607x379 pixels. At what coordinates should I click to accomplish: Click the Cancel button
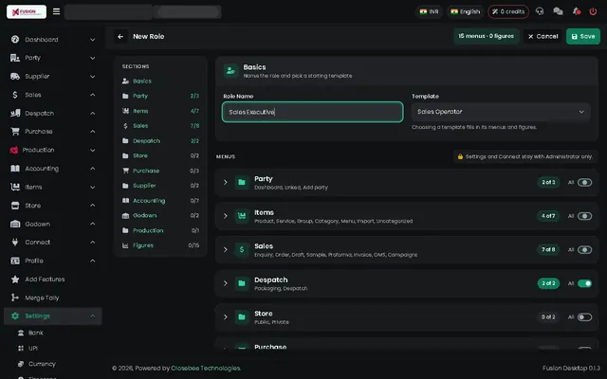(x=543, y=36)
